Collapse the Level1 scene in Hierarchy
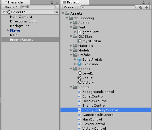The height and width of the screenshot is (130, 152). click(x=4, y=12)
